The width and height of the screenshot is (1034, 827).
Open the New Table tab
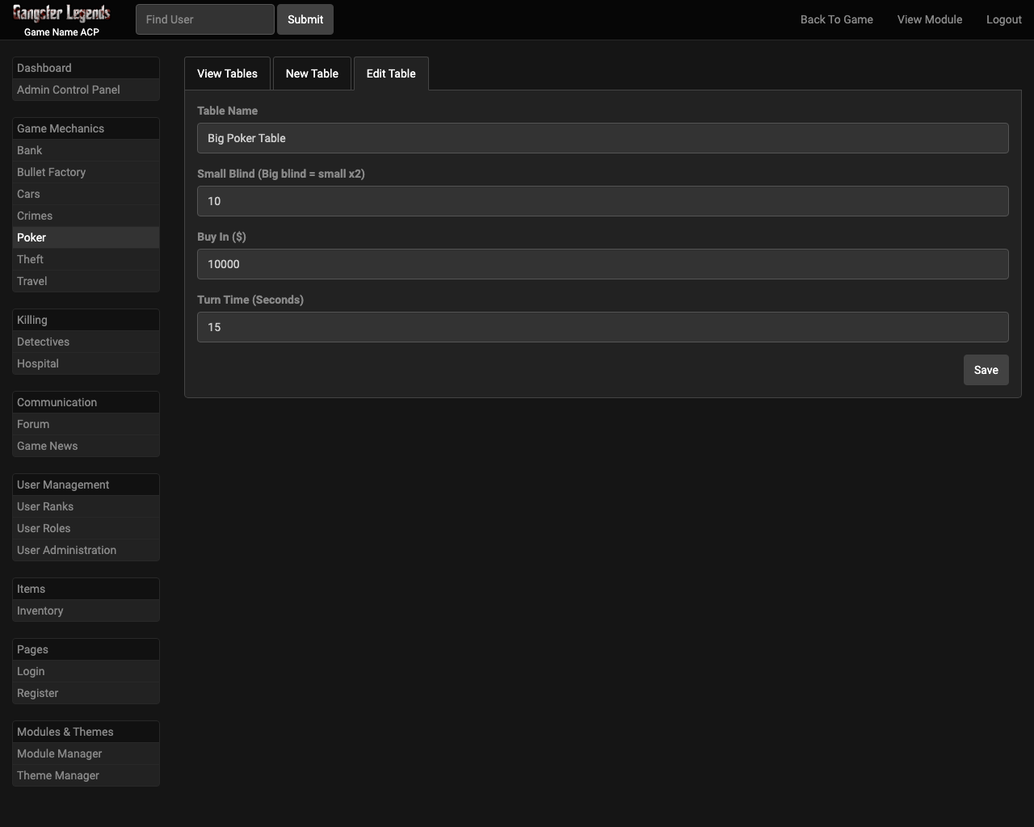[x=312, y=73]
